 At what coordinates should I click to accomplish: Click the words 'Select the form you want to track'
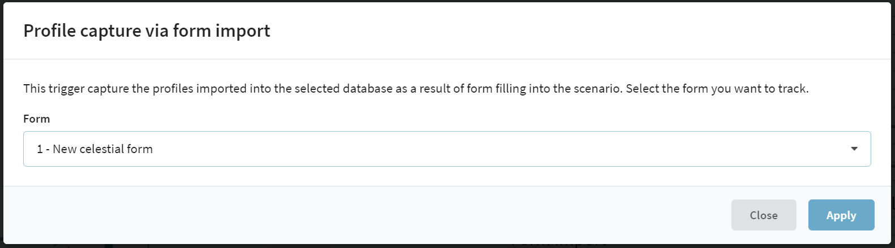717,89
